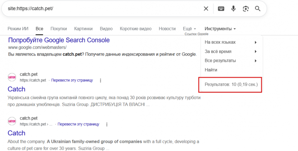Viewport: 298px width, 151px height.
Task: Open Короткие видео tab
Action: (135, 29)
